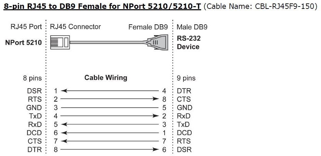This screenshot has width=321, height=156.
Task: Click the RJ45 Connector label
Action: tap(75, 27)
